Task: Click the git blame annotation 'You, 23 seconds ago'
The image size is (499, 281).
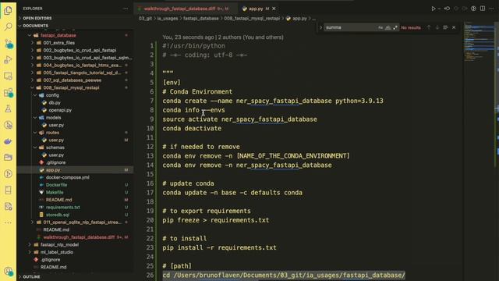Action: tap(189, 37)
